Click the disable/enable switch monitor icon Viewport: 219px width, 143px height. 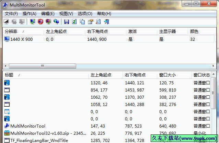tap(48, 22)
